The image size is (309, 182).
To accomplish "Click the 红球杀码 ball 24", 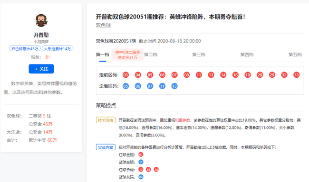I will (x=156, y=170).
